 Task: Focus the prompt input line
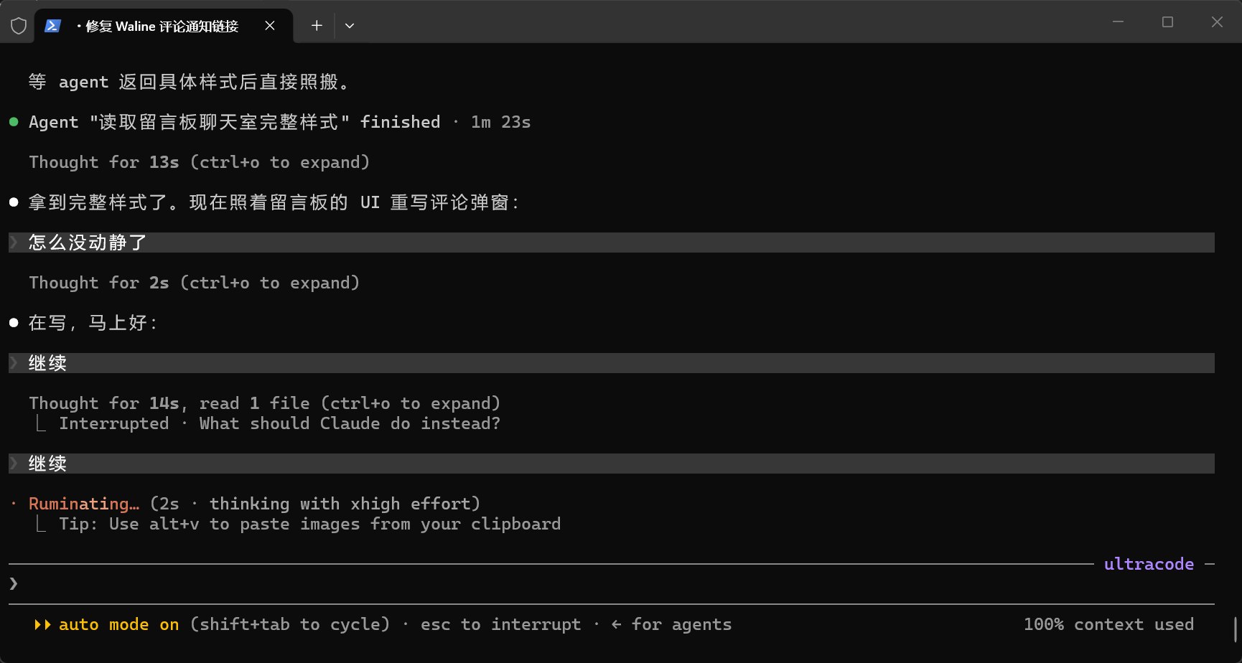(x=612, y=584)
